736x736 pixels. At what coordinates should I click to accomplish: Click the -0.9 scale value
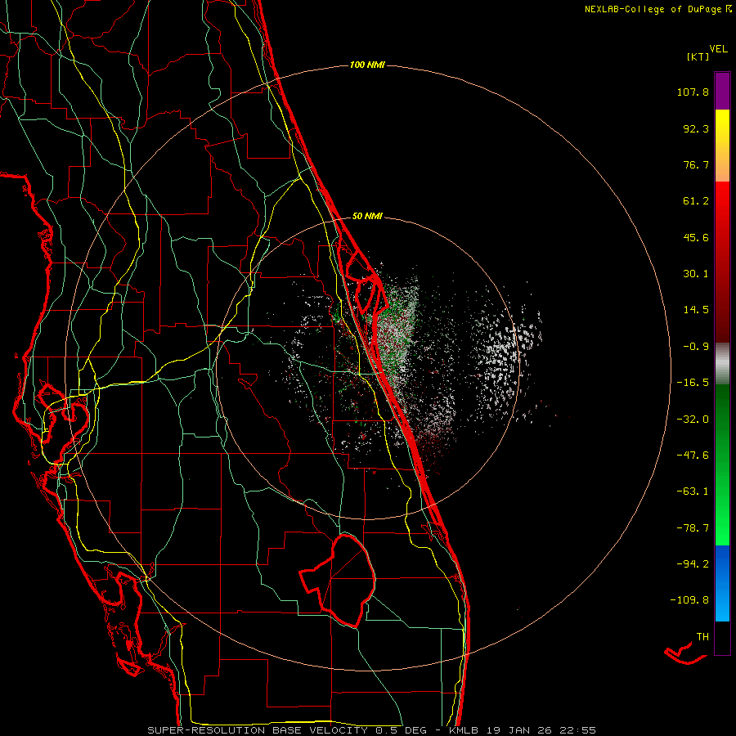(696, 347)
